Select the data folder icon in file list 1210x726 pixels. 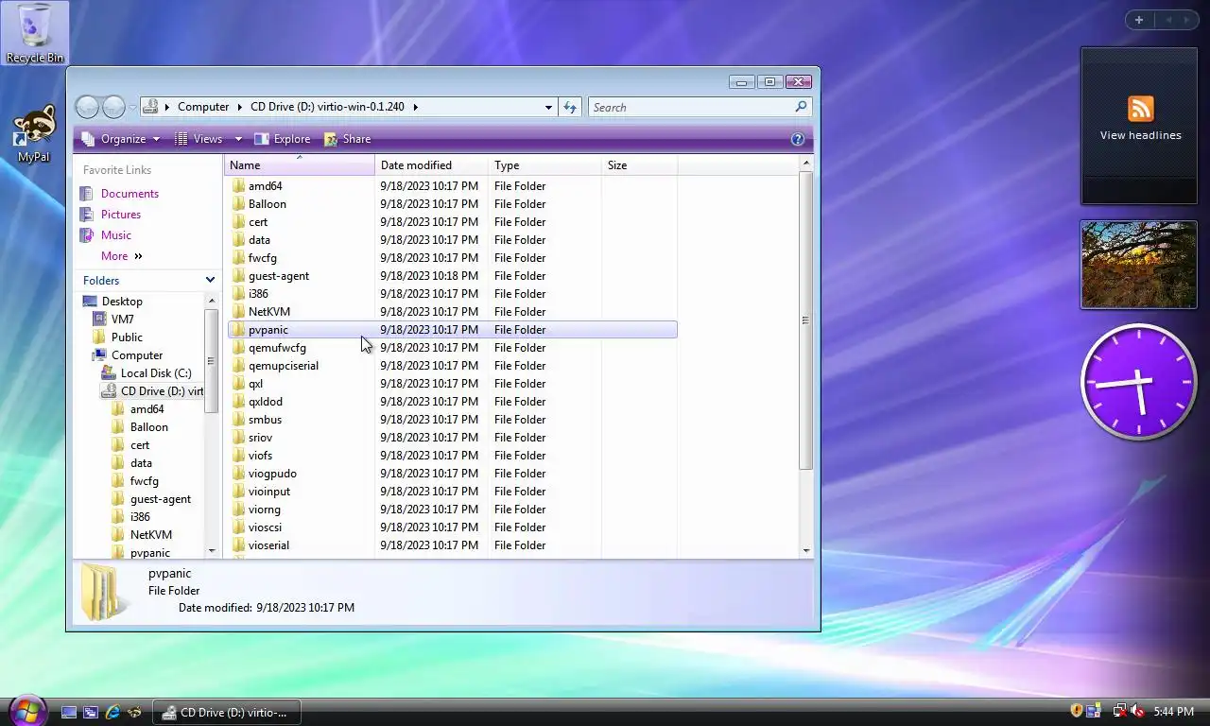tap(238, 240)
